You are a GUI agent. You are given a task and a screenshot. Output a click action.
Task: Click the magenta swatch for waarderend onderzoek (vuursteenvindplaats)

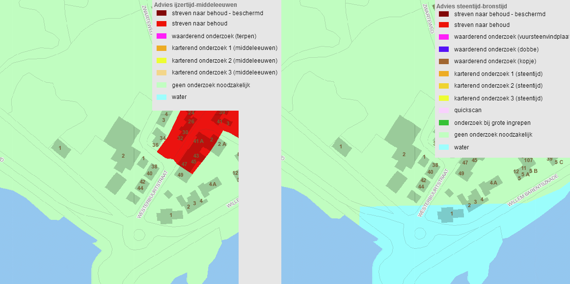(x=444, y=37)
